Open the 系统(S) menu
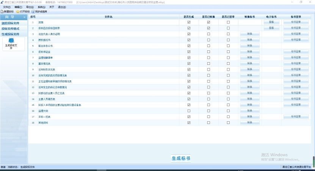315x171 pixels. tap(41, 7)
